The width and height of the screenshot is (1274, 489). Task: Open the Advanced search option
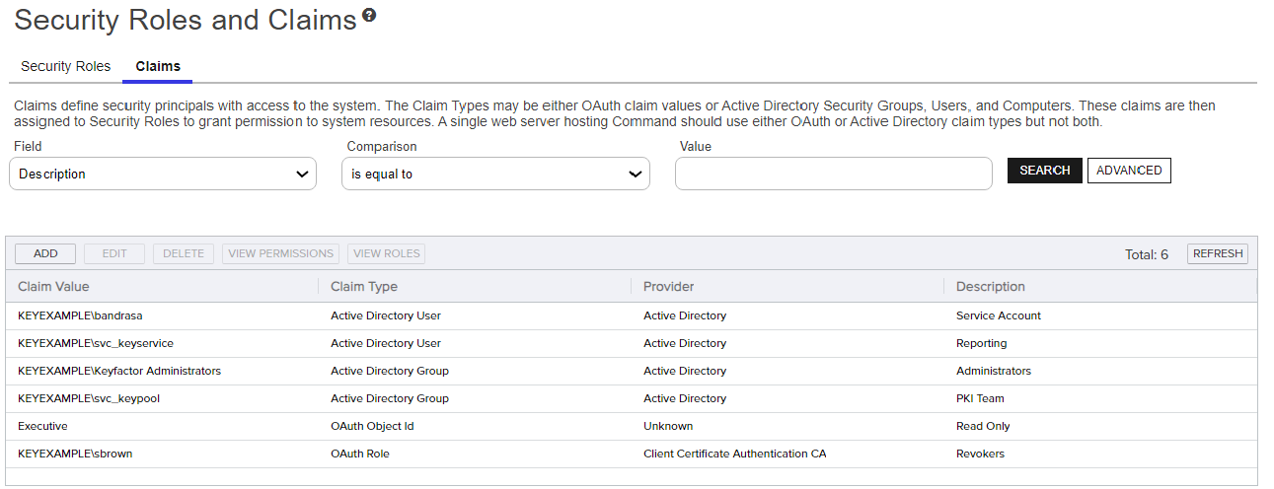click(x=1129, y=171)
